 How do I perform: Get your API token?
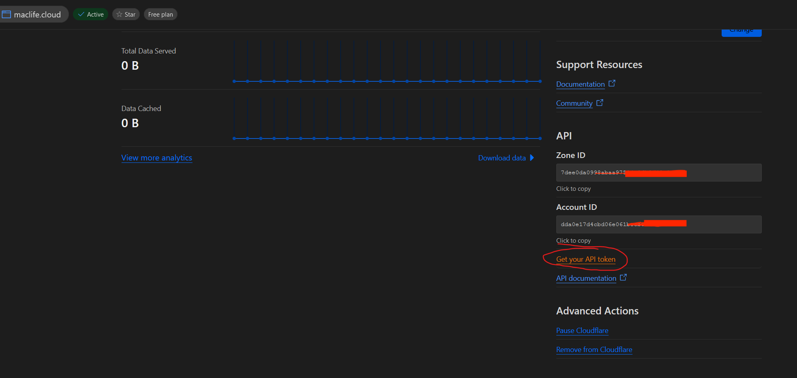(x=585, y=259)
